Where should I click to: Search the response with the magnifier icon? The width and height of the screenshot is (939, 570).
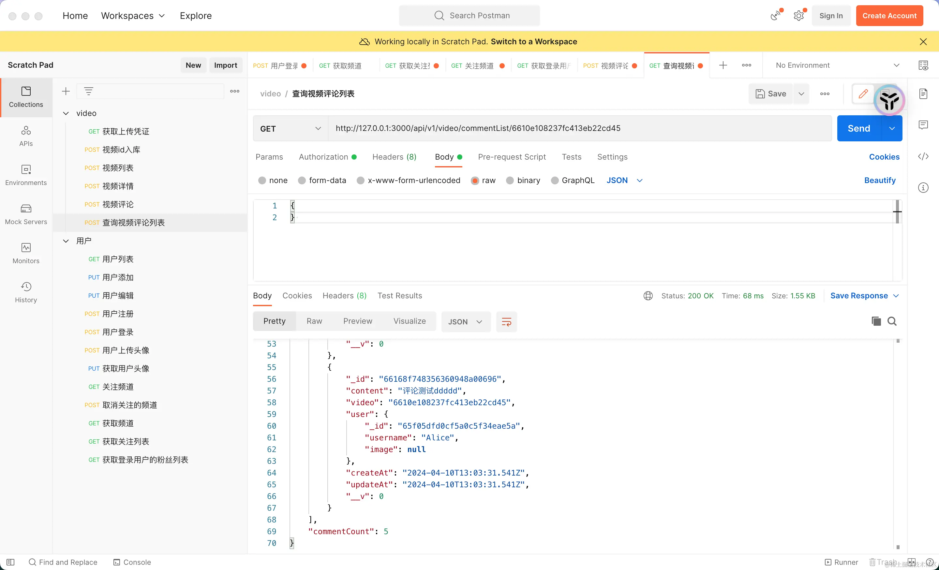click(892, 321)
